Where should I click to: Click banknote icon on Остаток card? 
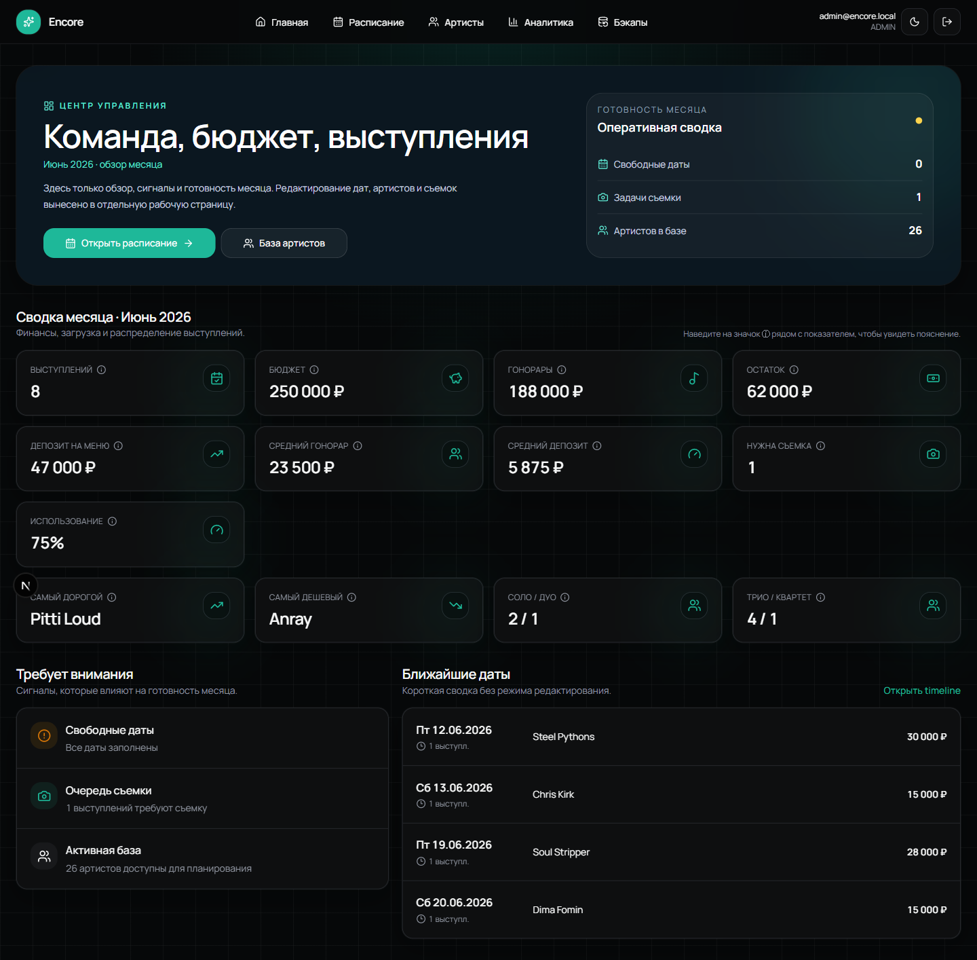point(933,378)
